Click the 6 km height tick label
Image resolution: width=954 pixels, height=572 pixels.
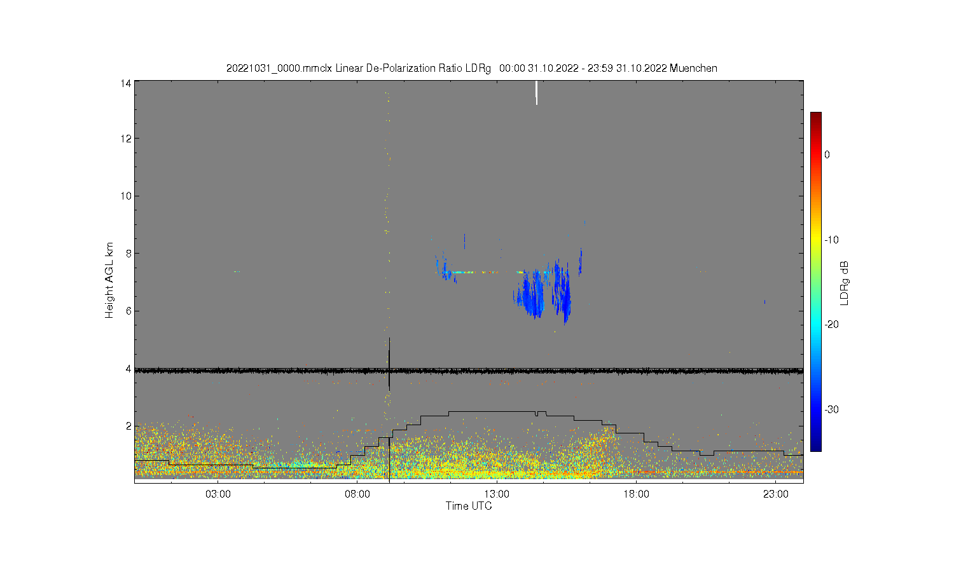(x=128, y=311)
